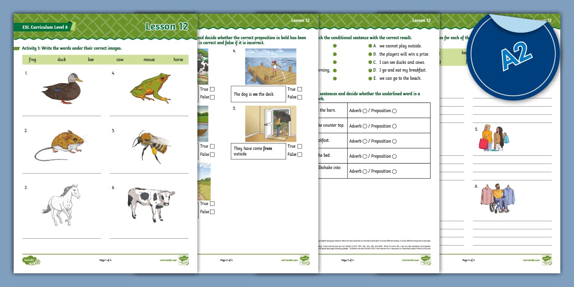Click the green bullet beside 'we cannot play outside'
Image resolution: width=574 pixels, height=287 pixels.
pyautogui.click(x=370, y=46)
